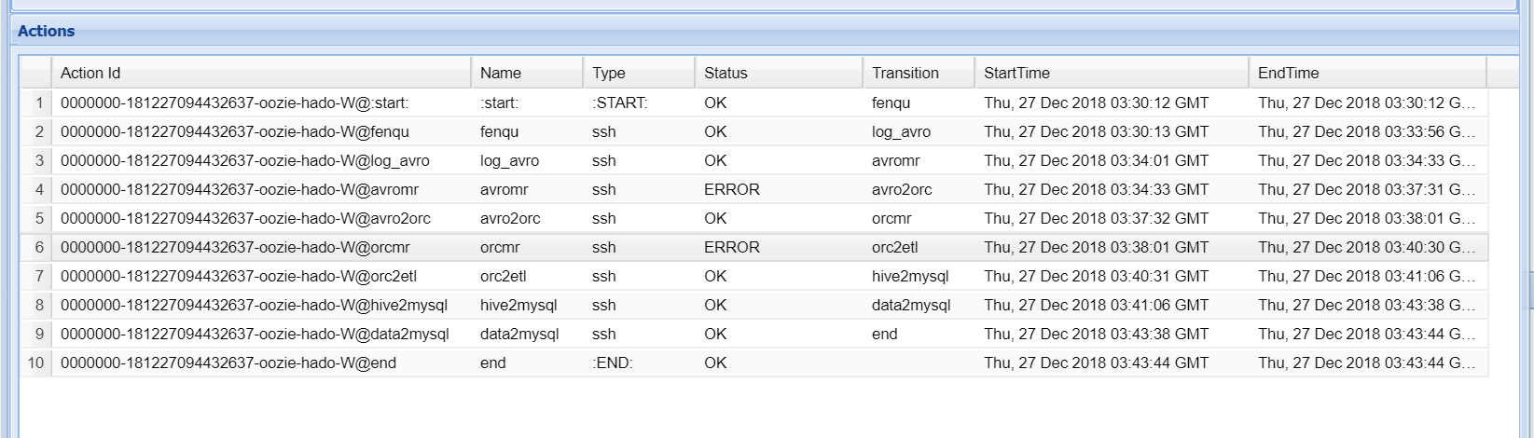The width and height of the screenshot is (1534, 438).
Task: Select the avromr row's ERROR status
Action: click(732, 189)
